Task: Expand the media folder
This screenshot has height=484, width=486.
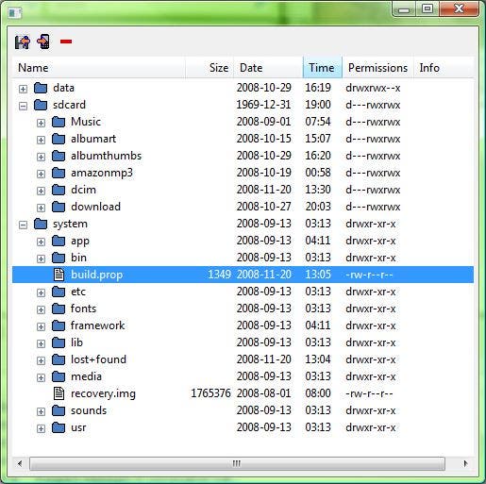Action: (x=41, y=377)
